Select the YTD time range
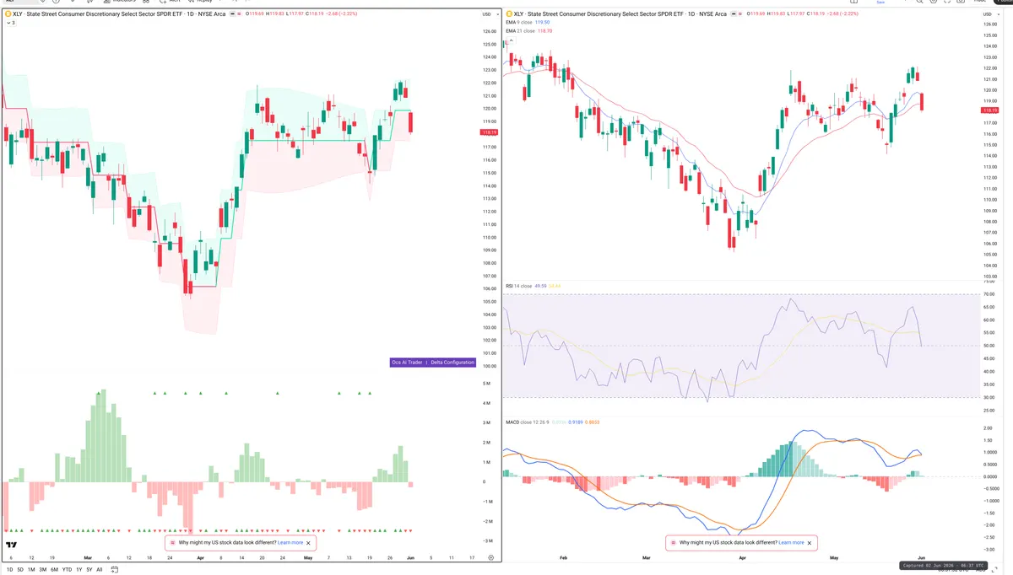The width and height of the screenshot is (1013, 575). point(67,570)
